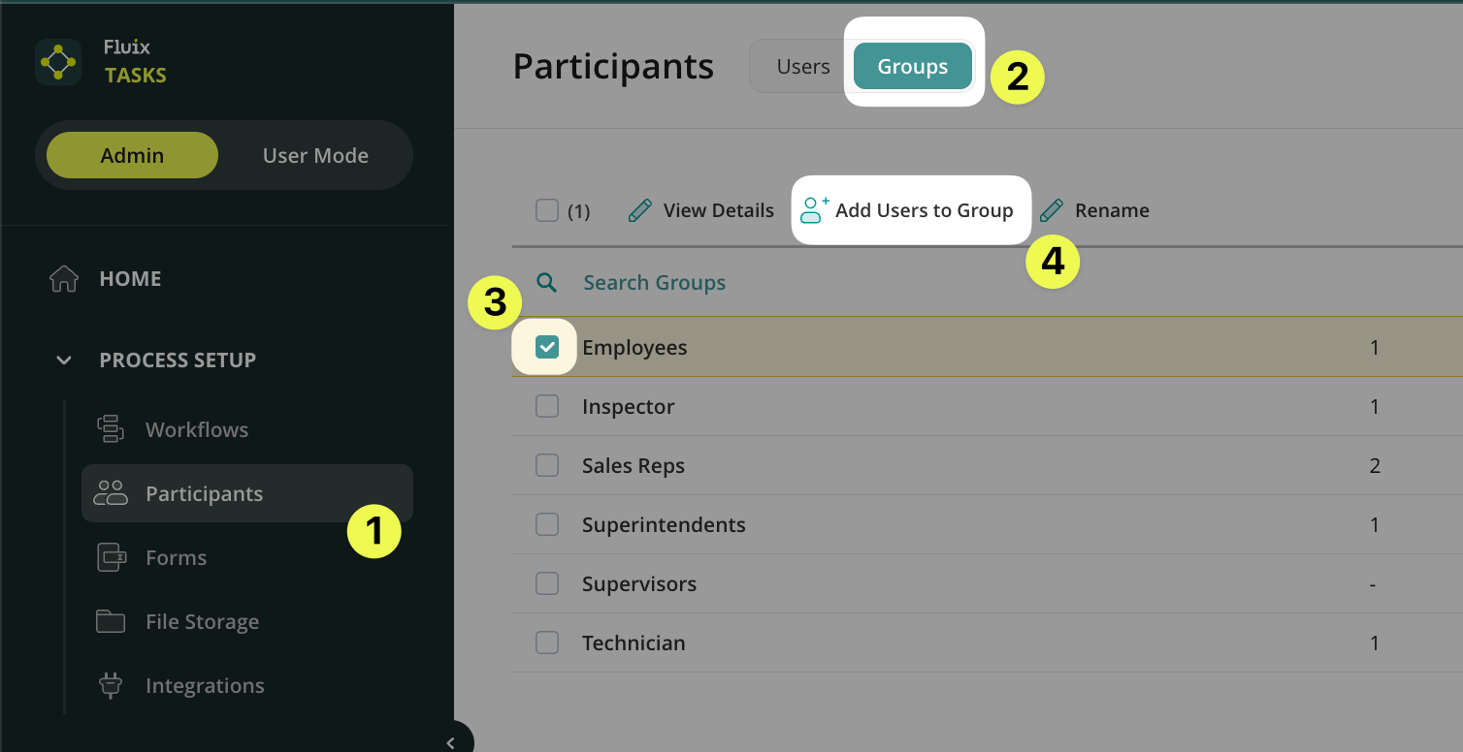Screen dimensions: 1463x752
Task: Select the Groups tab
Action: (x=912, y=67)
